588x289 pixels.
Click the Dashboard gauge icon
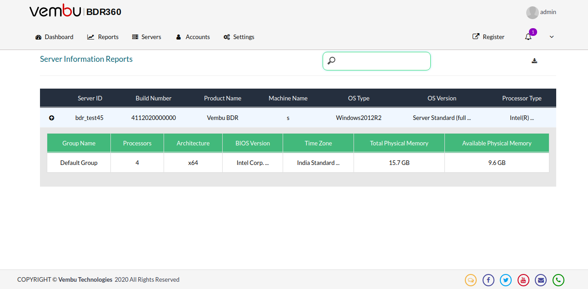click(x=39, y=37)
